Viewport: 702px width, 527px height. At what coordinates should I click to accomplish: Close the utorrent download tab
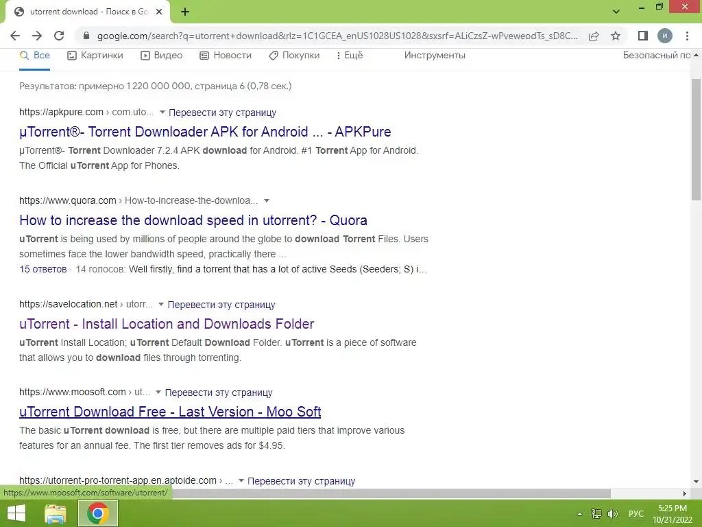tap(159, 12)
